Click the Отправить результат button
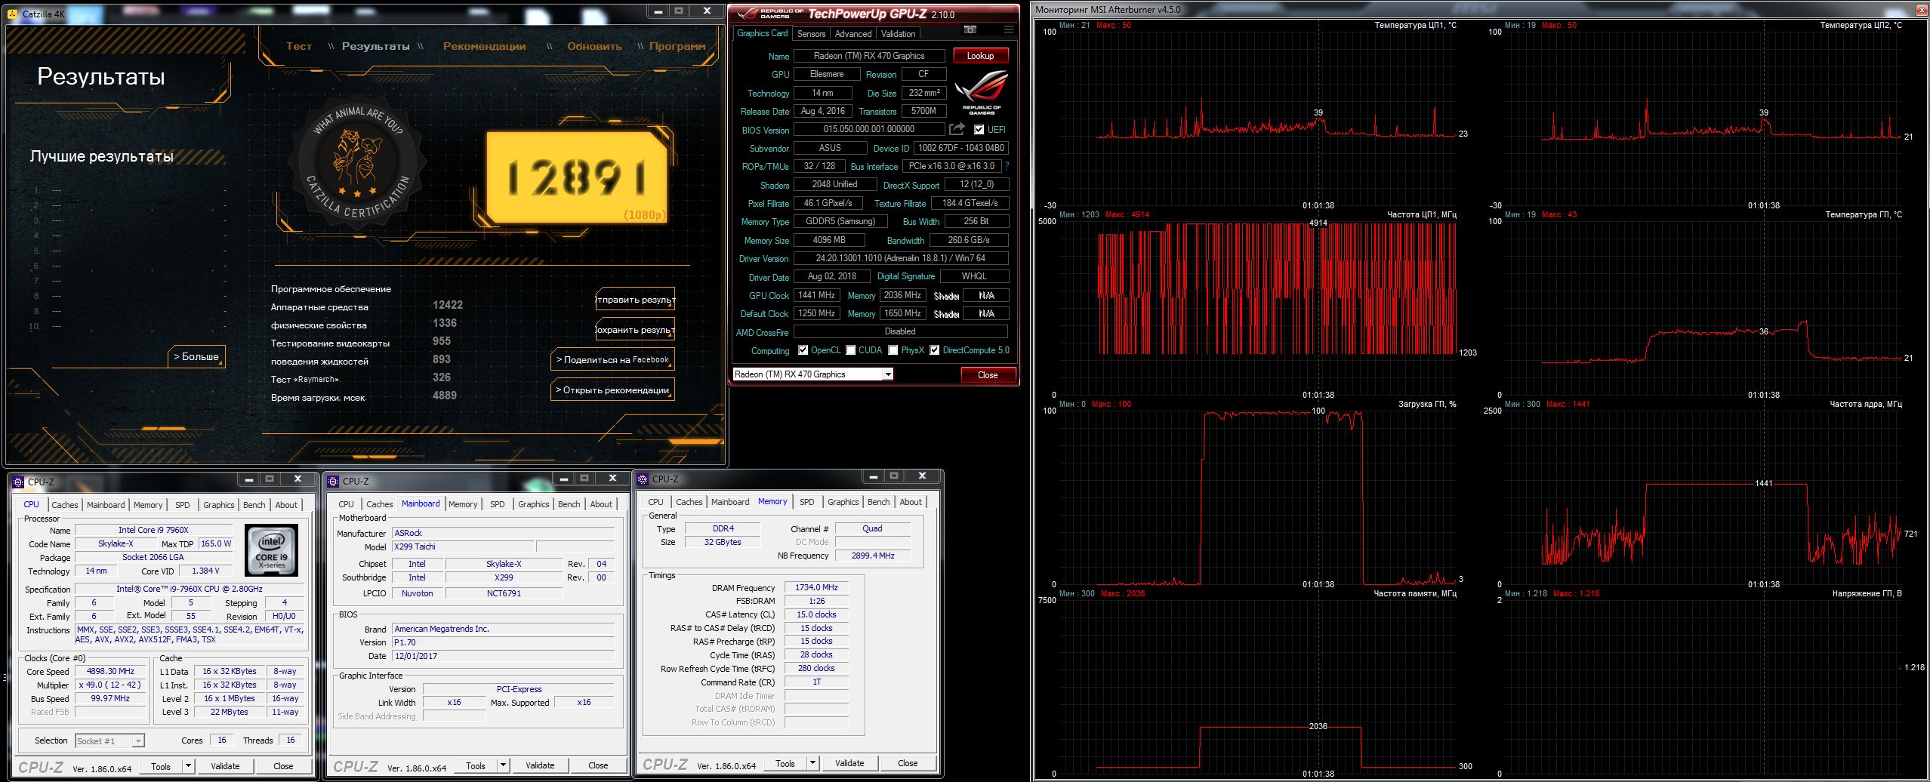 tap(635, 300)
